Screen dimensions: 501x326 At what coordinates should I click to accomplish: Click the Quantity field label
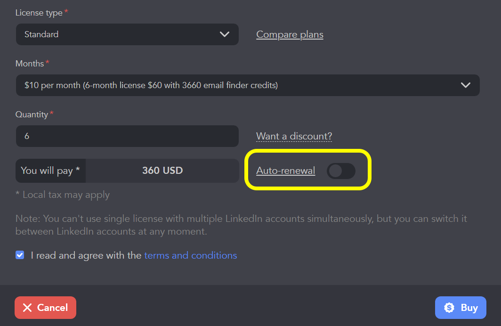[x=32, y=114]
